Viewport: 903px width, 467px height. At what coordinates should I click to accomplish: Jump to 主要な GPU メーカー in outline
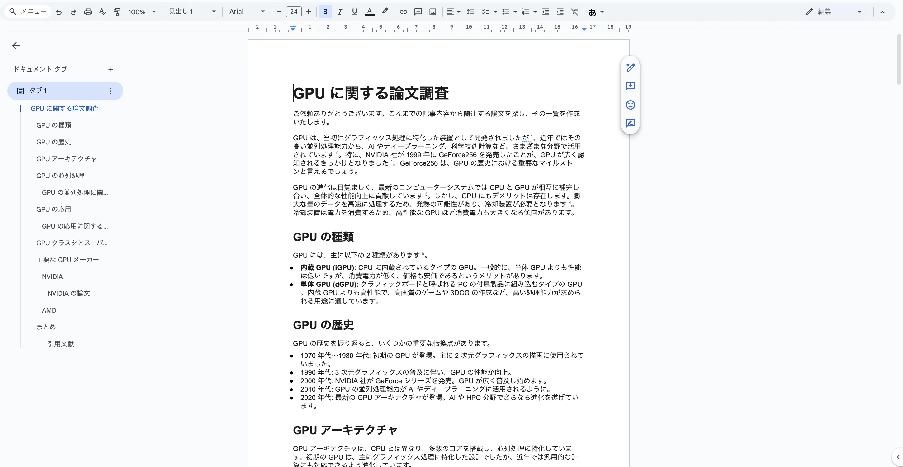click(68, 260)
